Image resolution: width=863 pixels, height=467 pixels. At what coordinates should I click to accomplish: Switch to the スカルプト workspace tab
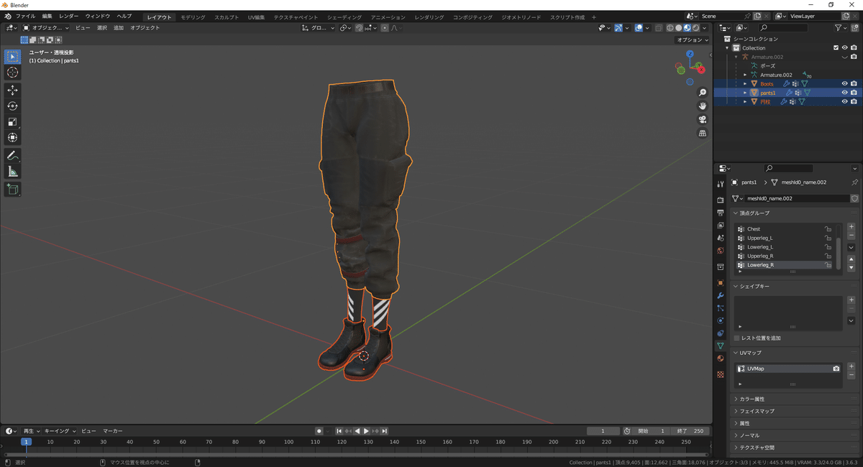(x=227, y=17)
